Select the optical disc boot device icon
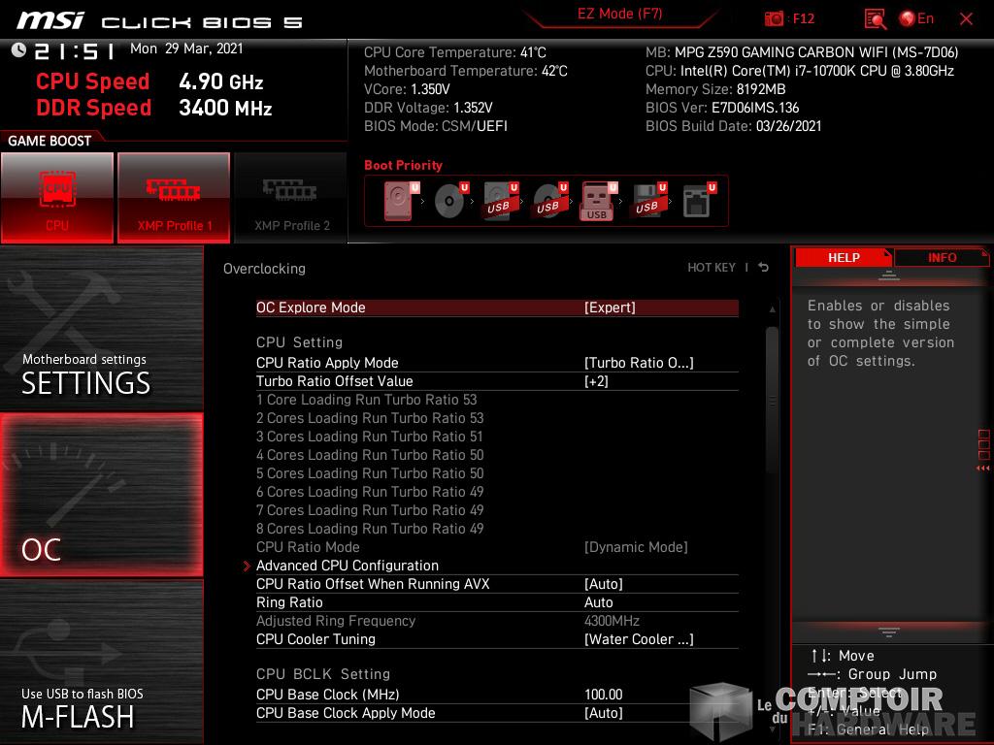This screenshot has height=745, width=994. [x=450, y=202]
